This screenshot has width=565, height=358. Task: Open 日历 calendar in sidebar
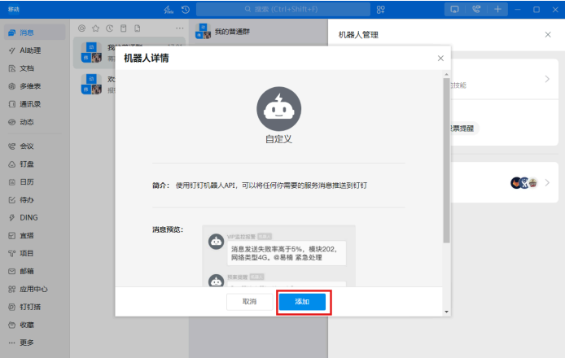point(26,181)
